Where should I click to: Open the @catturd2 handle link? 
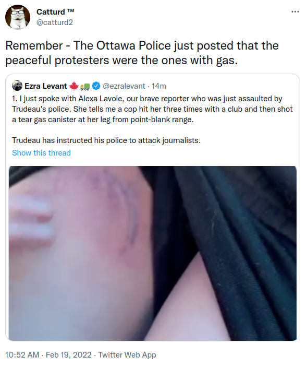tap(55, 22)
